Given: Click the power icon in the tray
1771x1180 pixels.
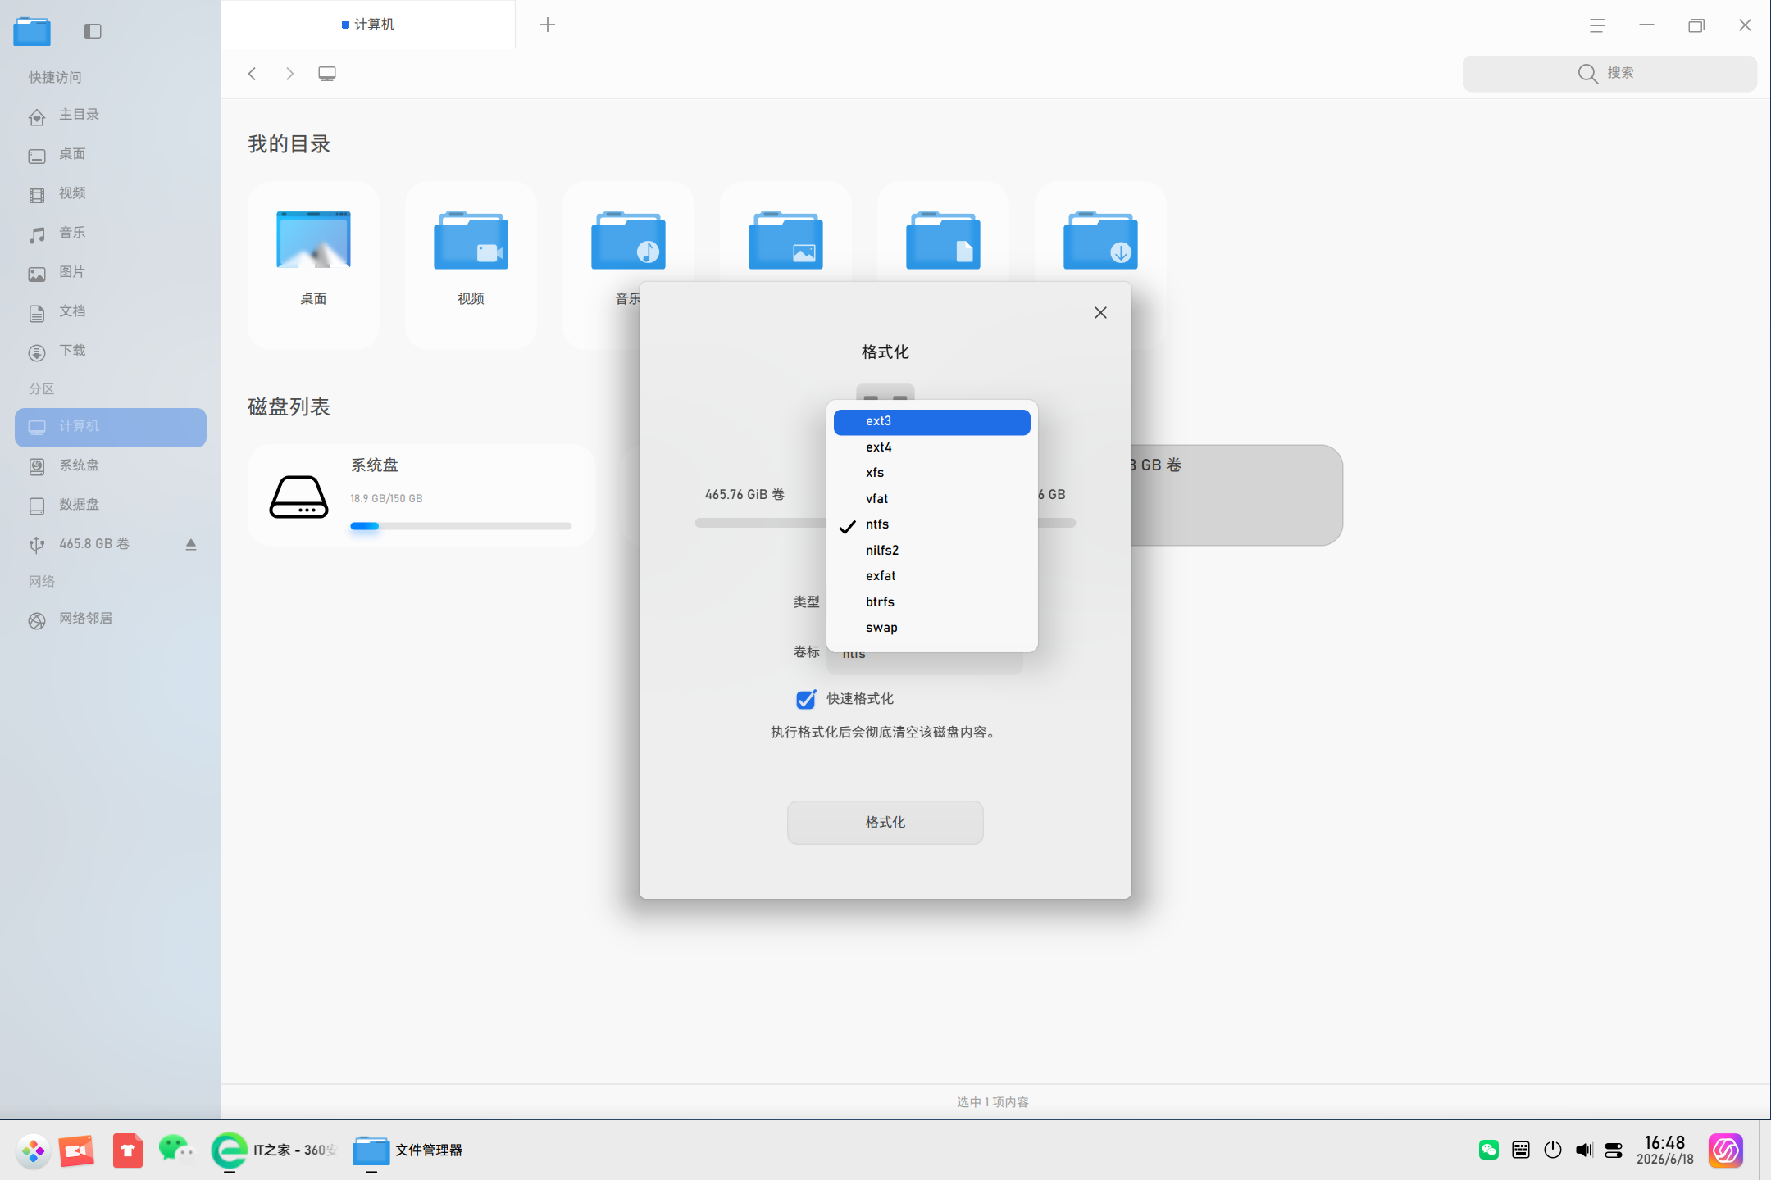Looking at the screenshot, I should [1552, 1150].
